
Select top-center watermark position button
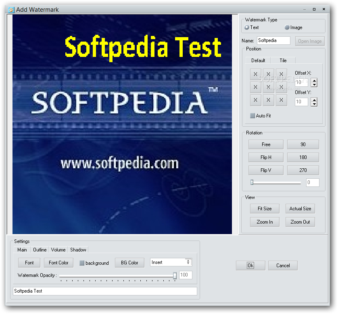(x=268, y=74)
